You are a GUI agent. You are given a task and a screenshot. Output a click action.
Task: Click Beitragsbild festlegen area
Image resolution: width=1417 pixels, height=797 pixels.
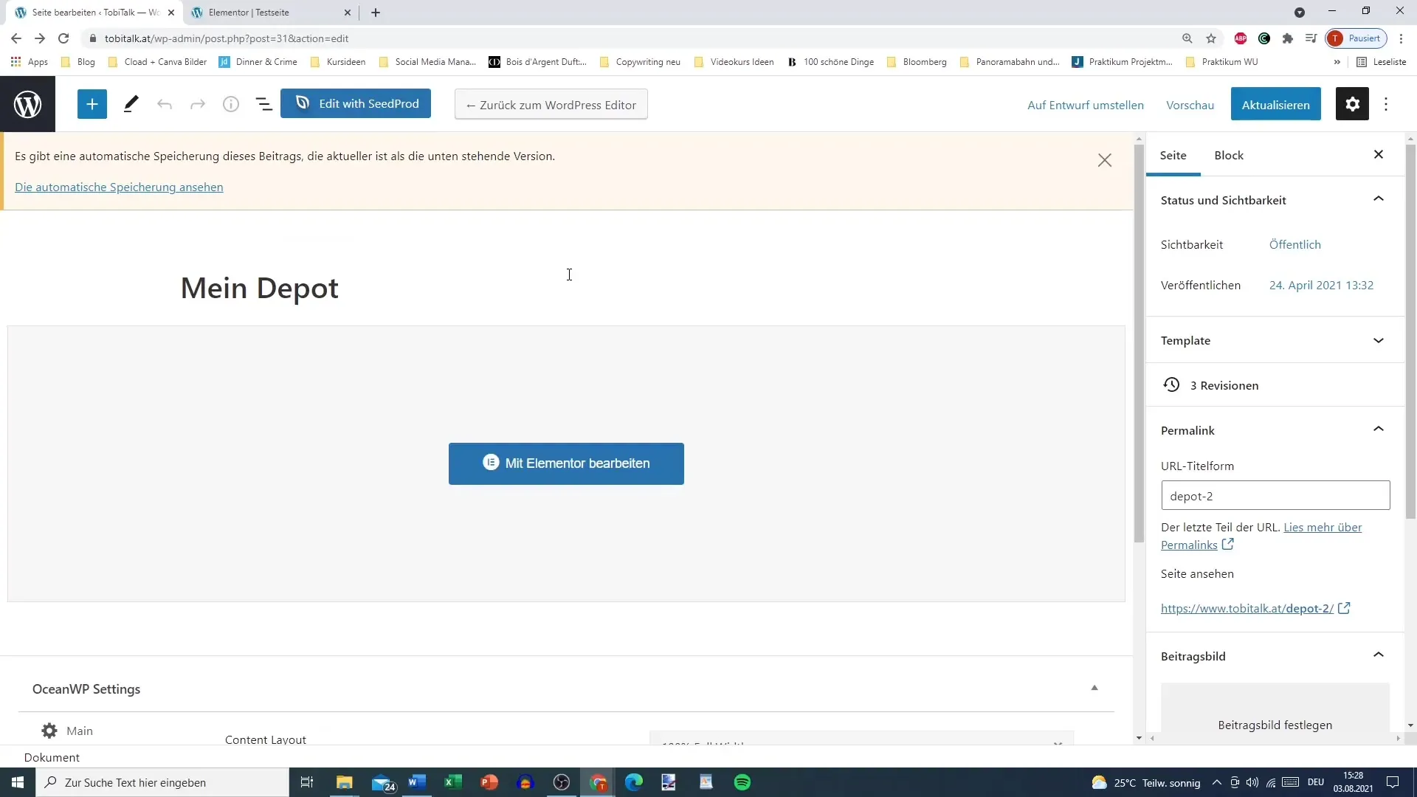click(1275, 712)
